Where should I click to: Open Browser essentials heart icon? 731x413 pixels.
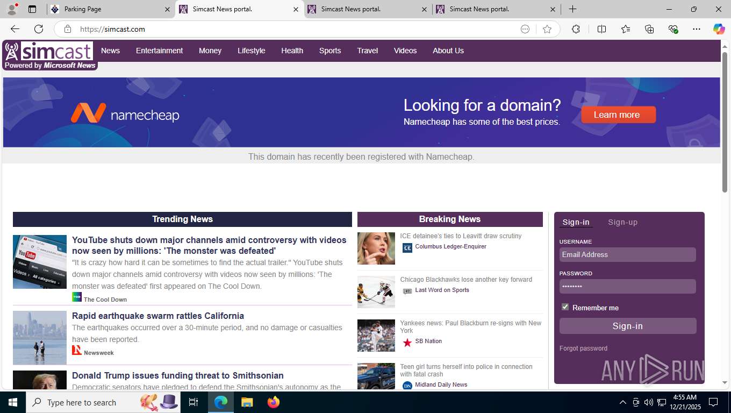(673, 29)
